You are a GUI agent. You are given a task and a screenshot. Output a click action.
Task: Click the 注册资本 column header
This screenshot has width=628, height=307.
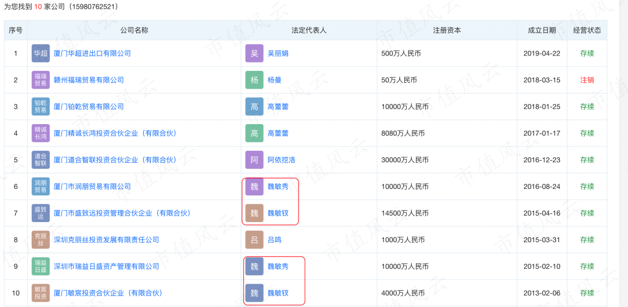pyautogui.click(x=447, y=30)
